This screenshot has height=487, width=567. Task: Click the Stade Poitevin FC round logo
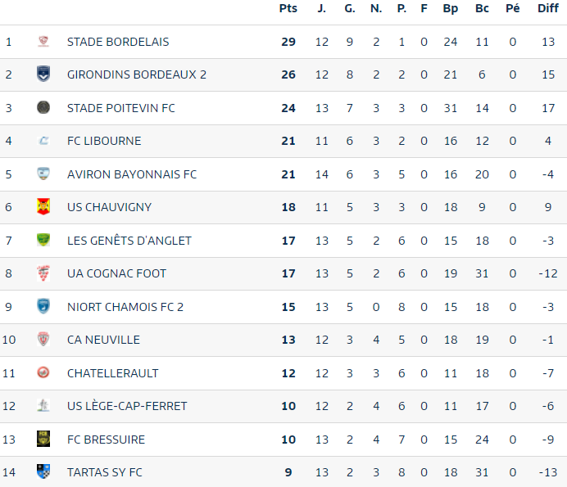[43, 107]
